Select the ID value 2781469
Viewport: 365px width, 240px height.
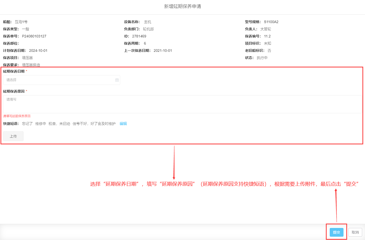pyautogui.click(x=139, y=36)
